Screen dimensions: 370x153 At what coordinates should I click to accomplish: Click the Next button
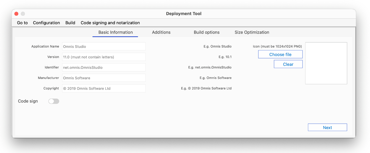click(327, 127)
